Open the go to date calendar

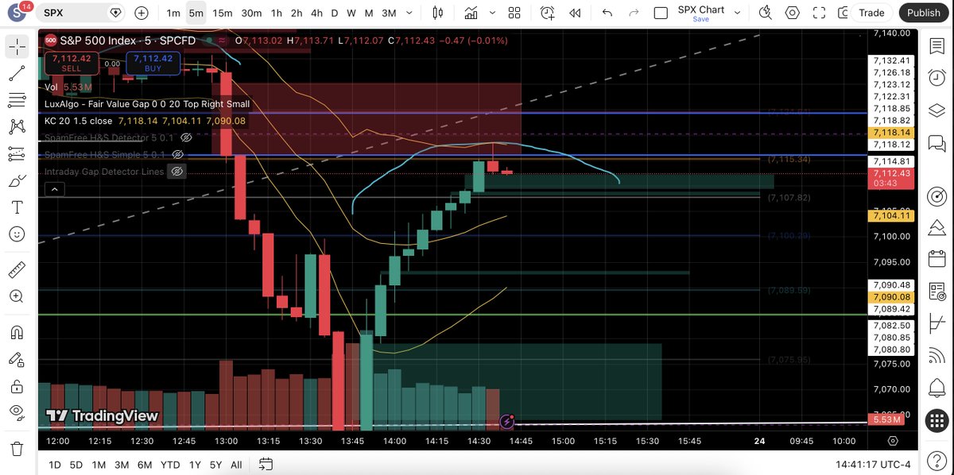[x=266, y=465]
